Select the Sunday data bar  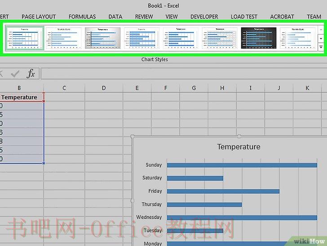[x=242, y=165]
